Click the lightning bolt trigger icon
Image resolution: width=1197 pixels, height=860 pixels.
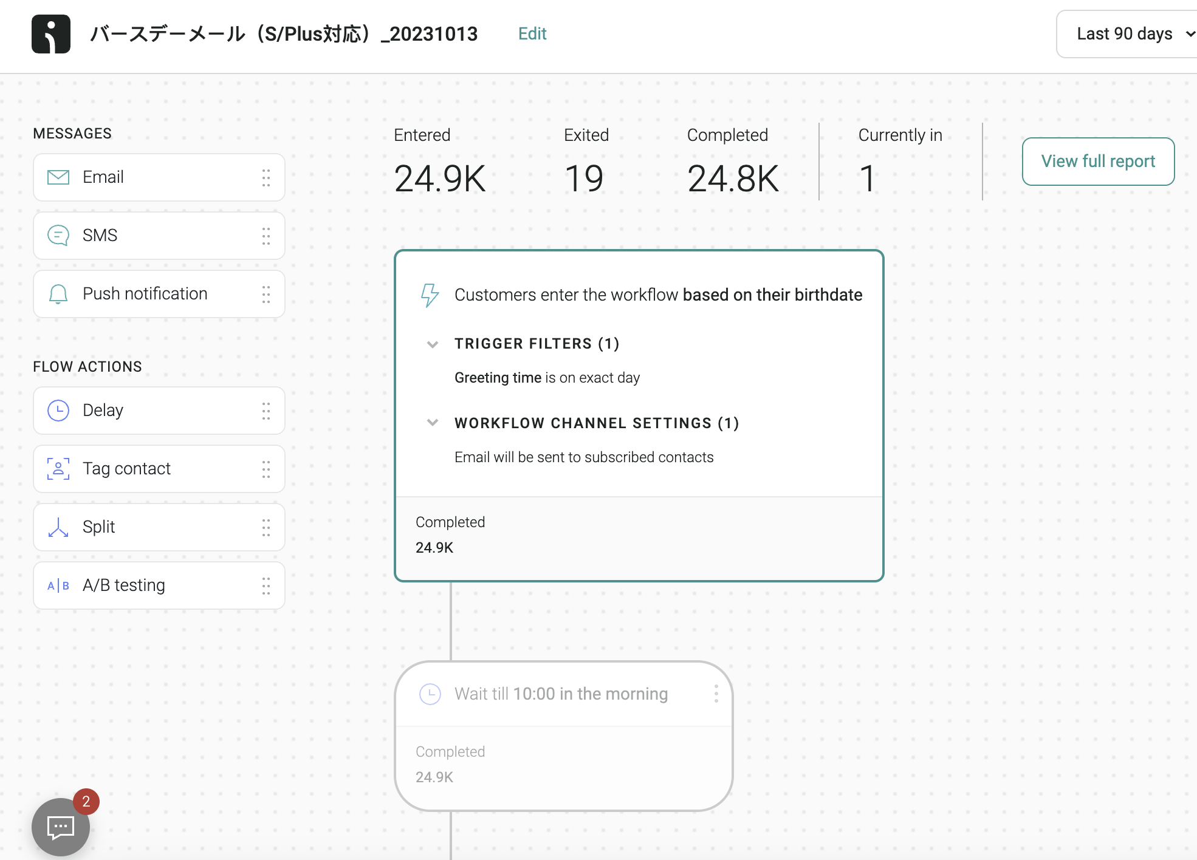[430, 295]
